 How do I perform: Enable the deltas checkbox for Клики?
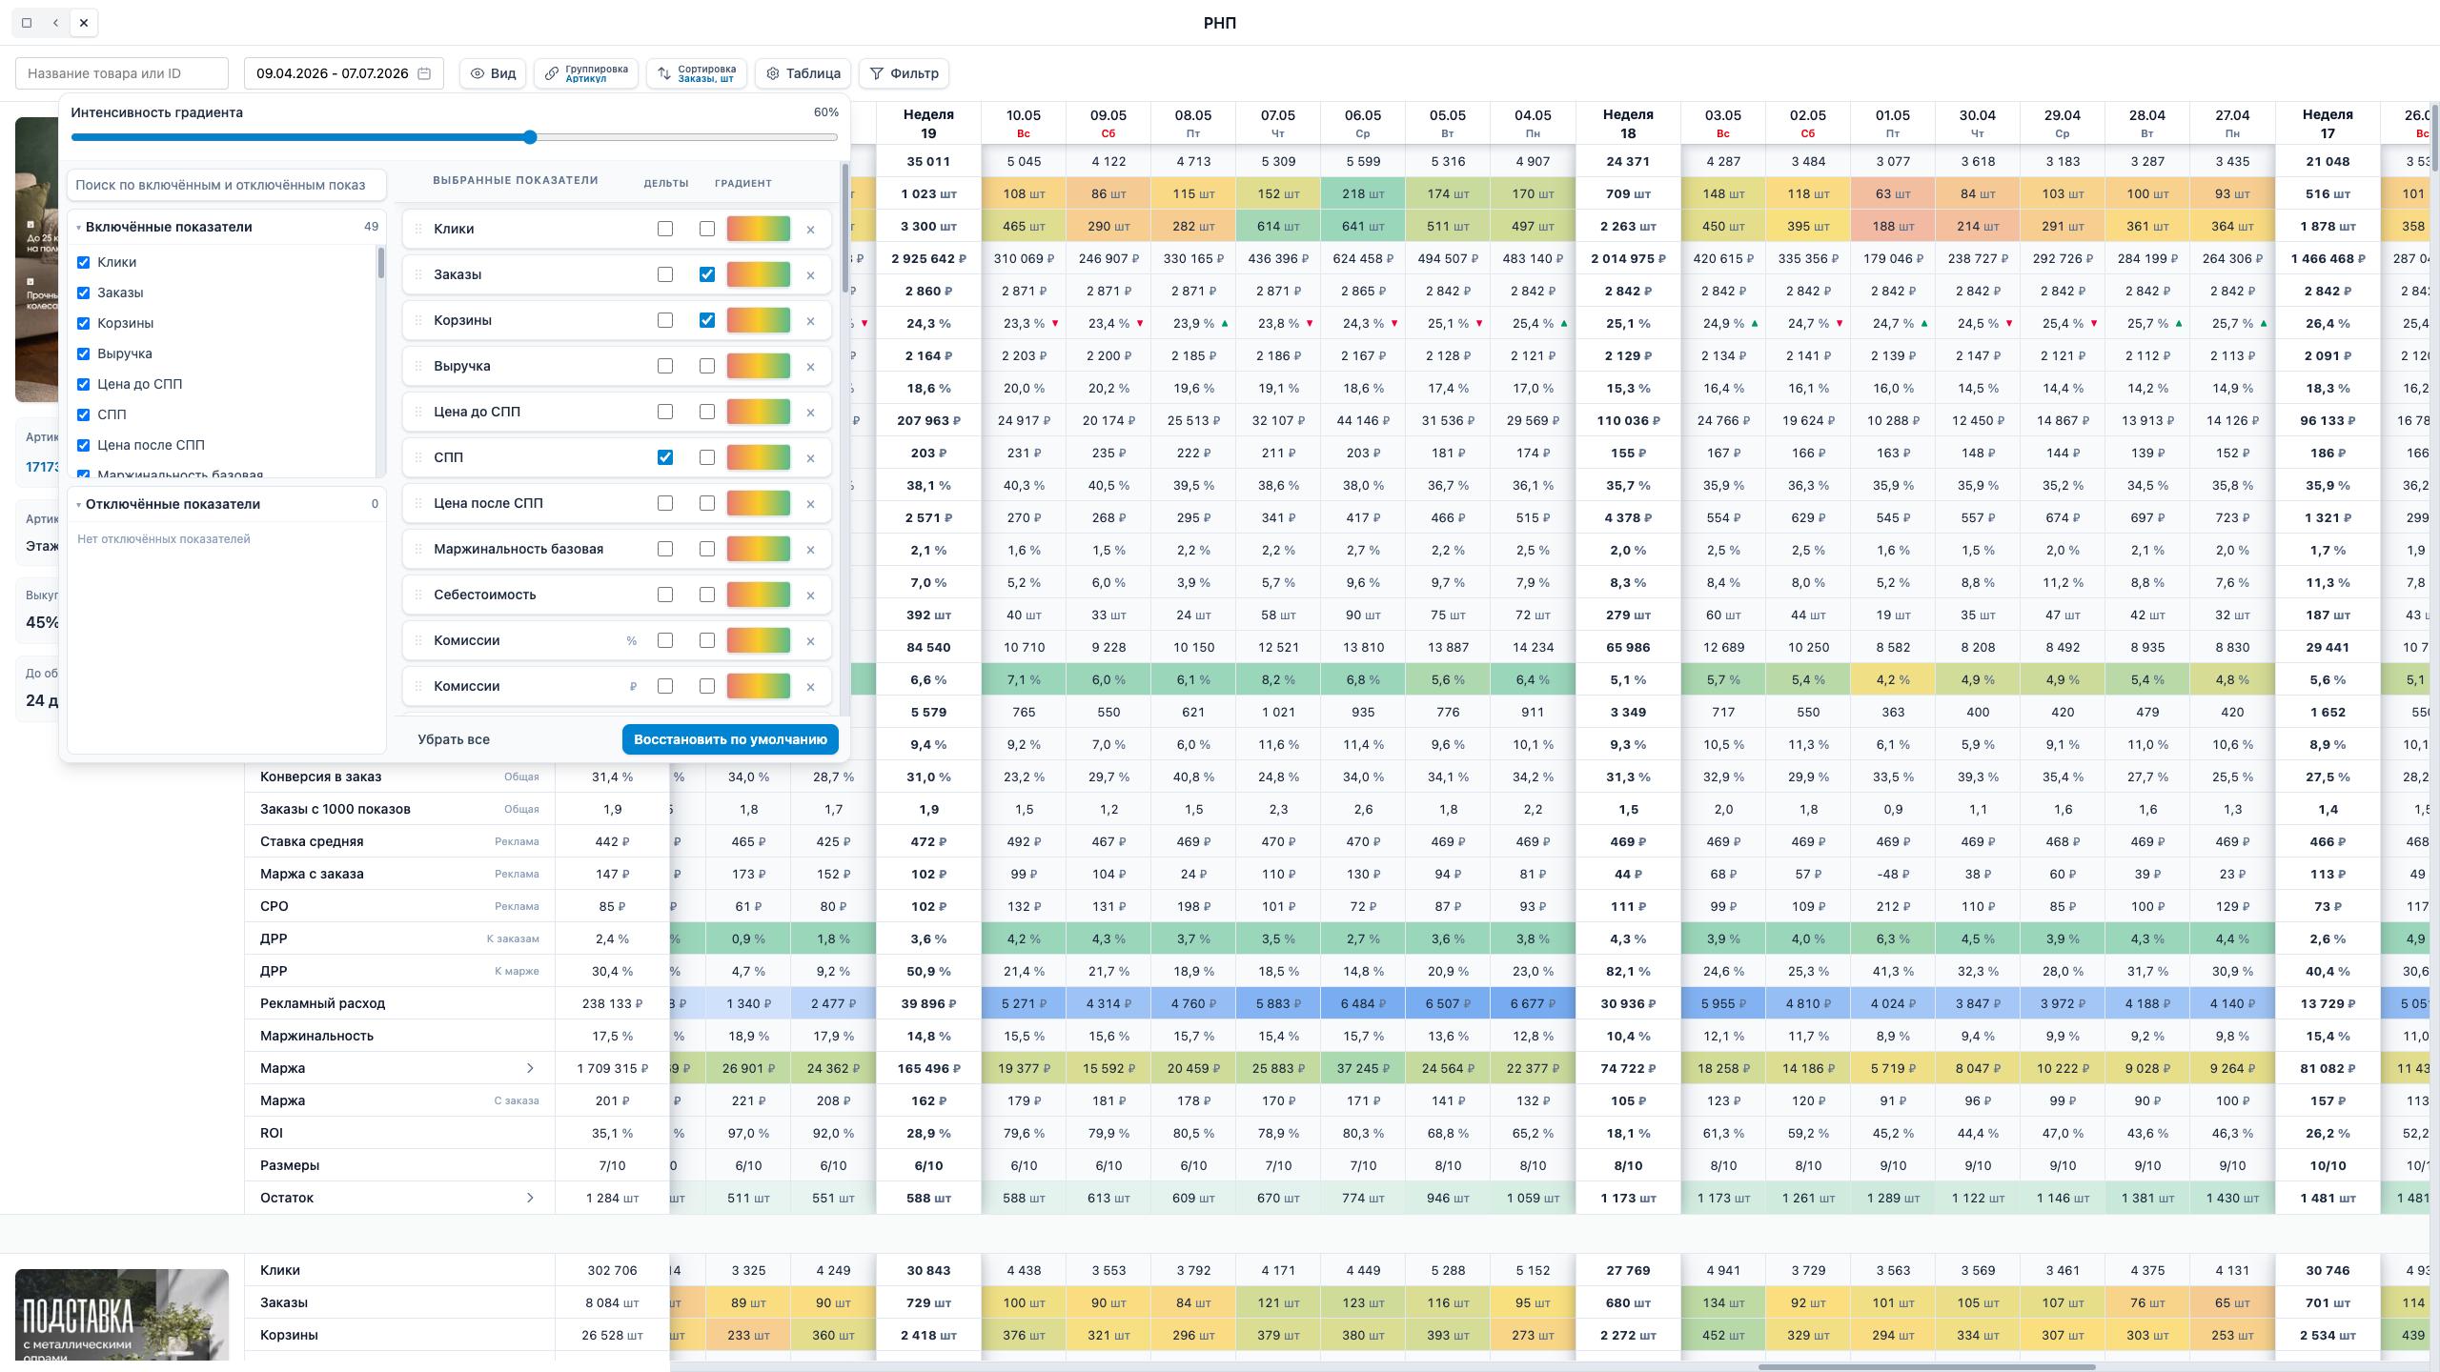pos(665,229)
